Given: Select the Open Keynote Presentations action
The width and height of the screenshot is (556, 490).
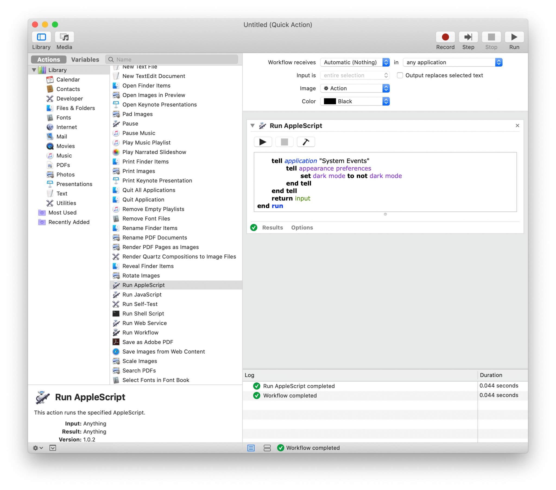Looking at the screenshot, I should [x=176, y=105].
